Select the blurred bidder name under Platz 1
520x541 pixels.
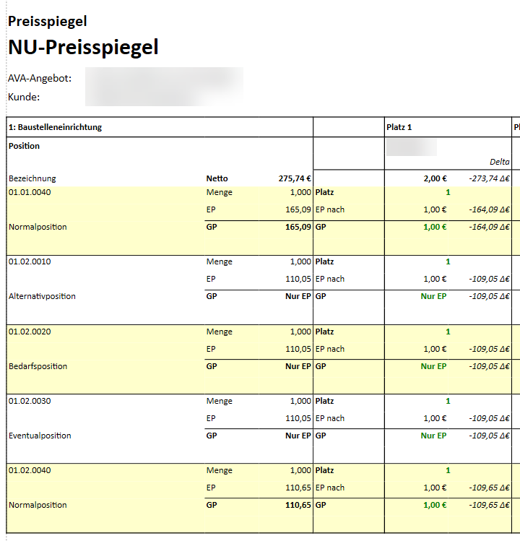(x=412, y=147)
